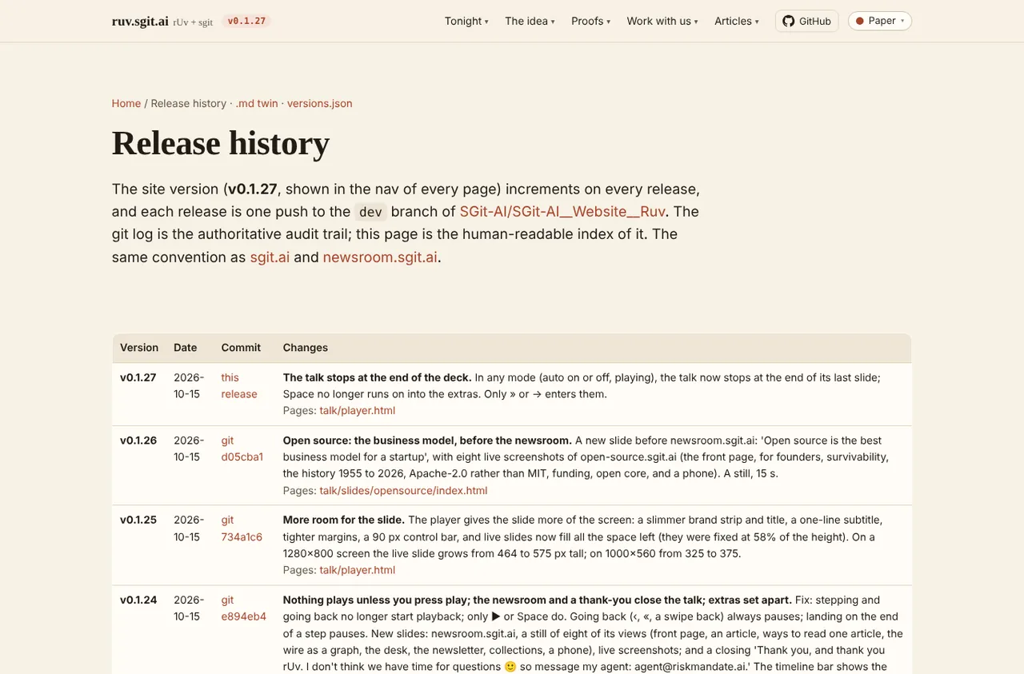The width and height of the screenshot is (1024, 674).
Task: Expand The idea nav menu
Action: (x=530, y=21)
